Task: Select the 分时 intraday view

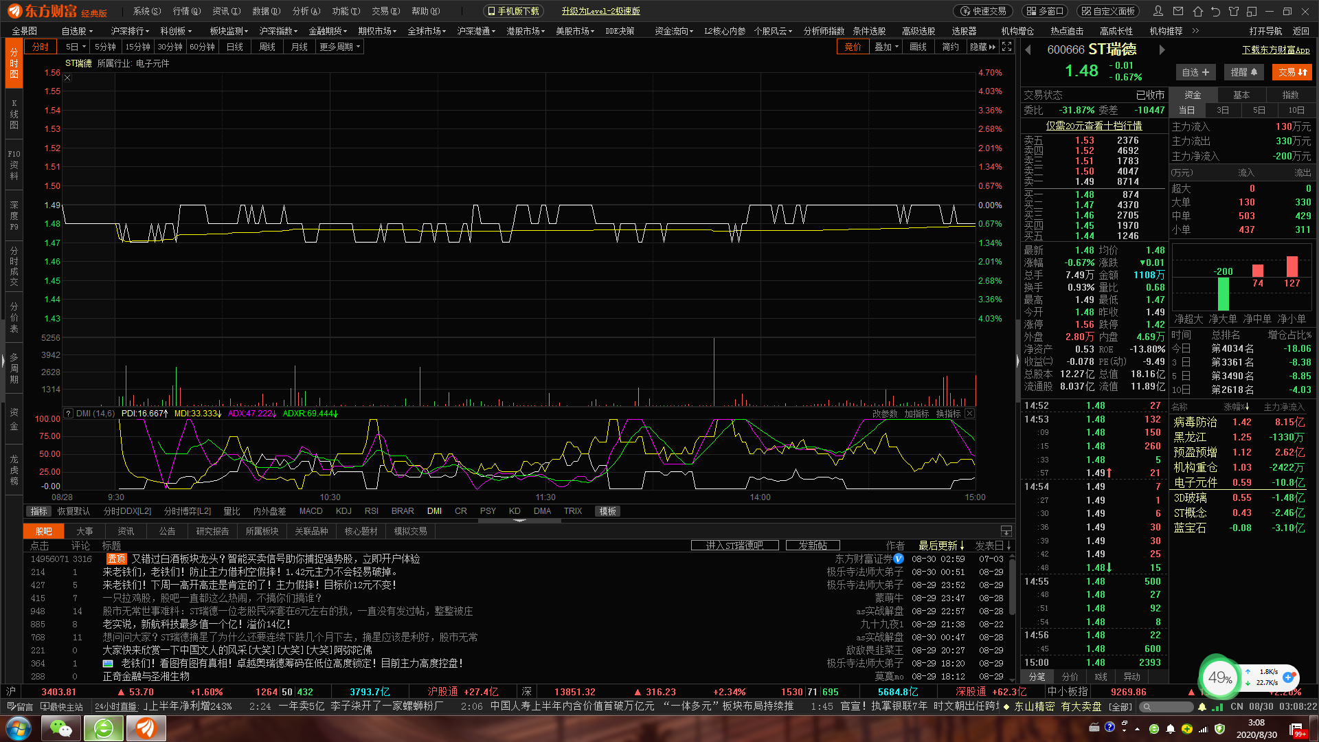Action: (41, 47)
